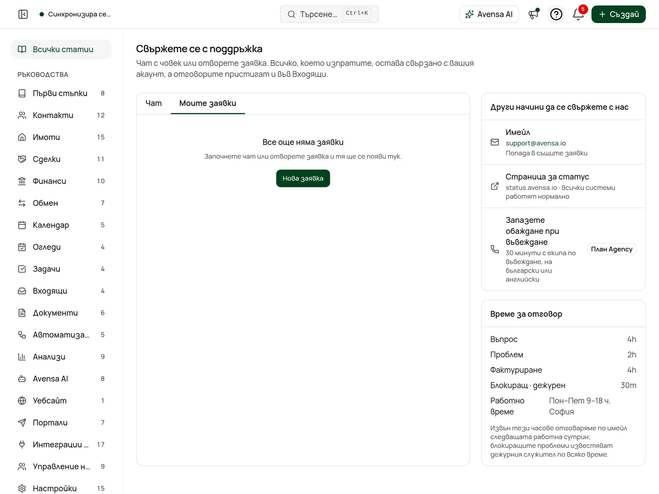
Task: Open the Документи file icon
Action: pos(22,313)
